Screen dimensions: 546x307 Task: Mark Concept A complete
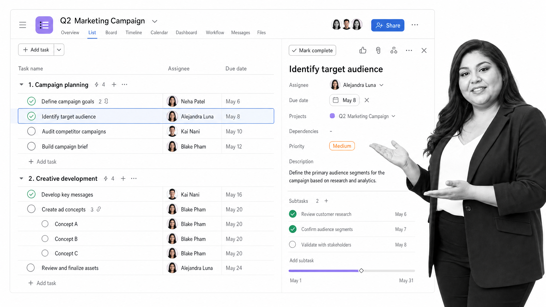click(45, 224)
